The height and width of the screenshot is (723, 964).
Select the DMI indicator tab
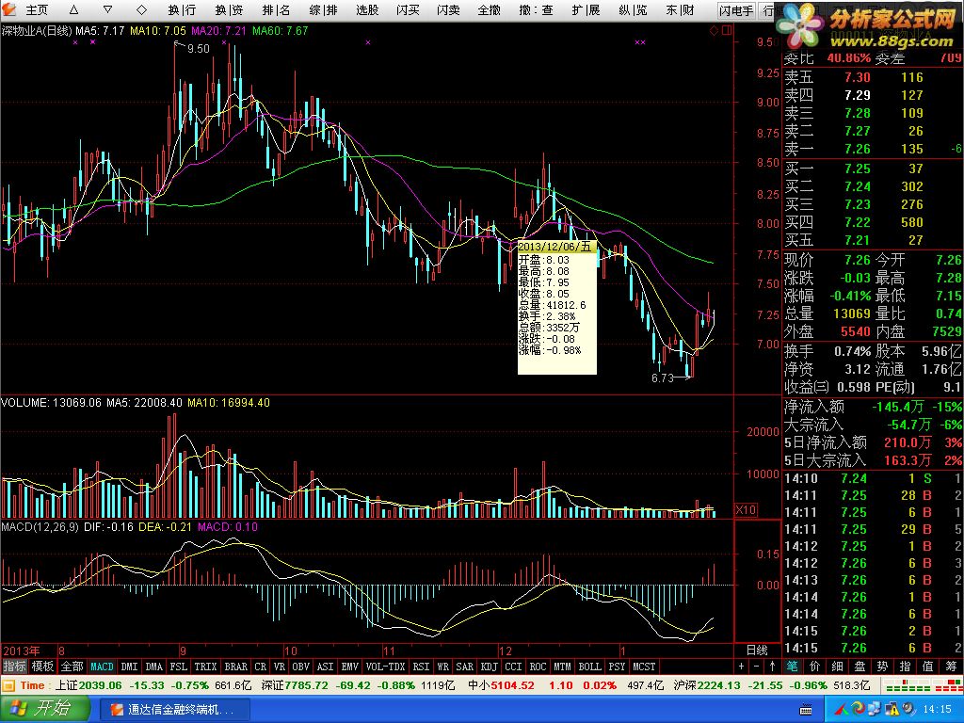[x=129, y=667]
